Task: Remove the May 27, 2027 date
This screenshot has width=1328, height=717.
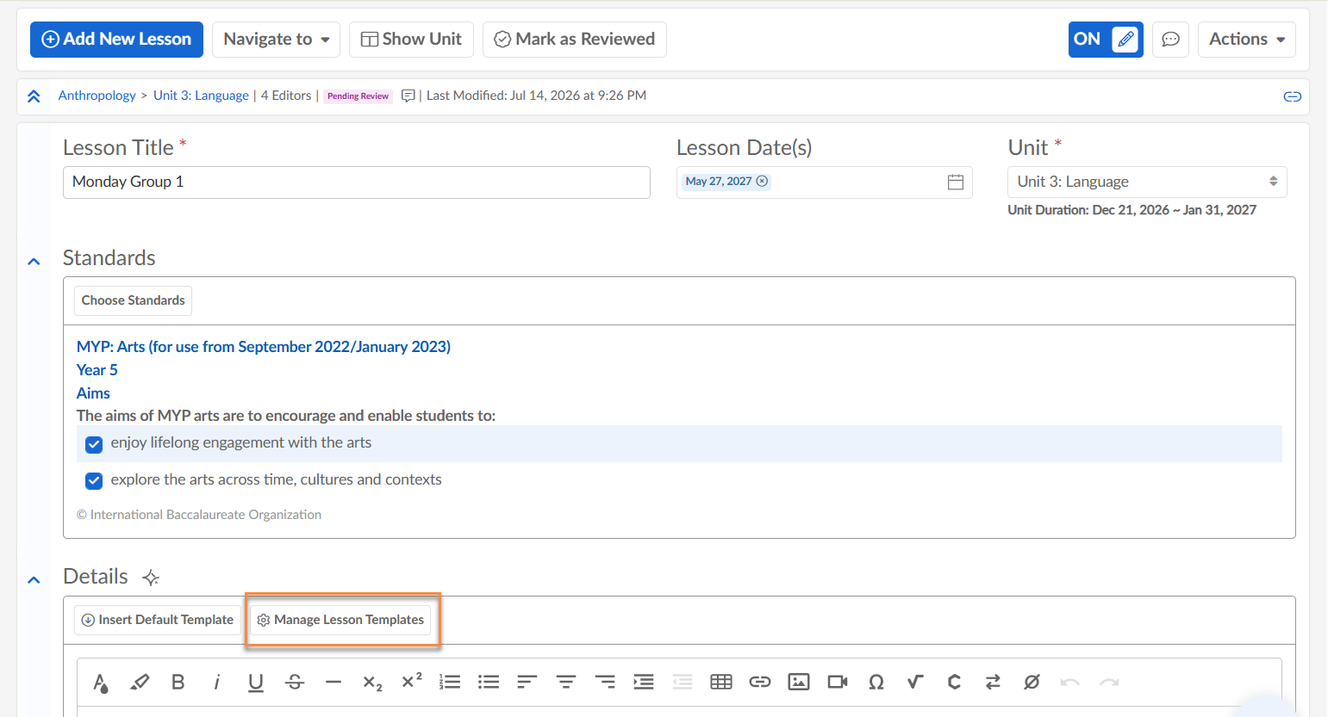Action: click(x=762, y=182)
